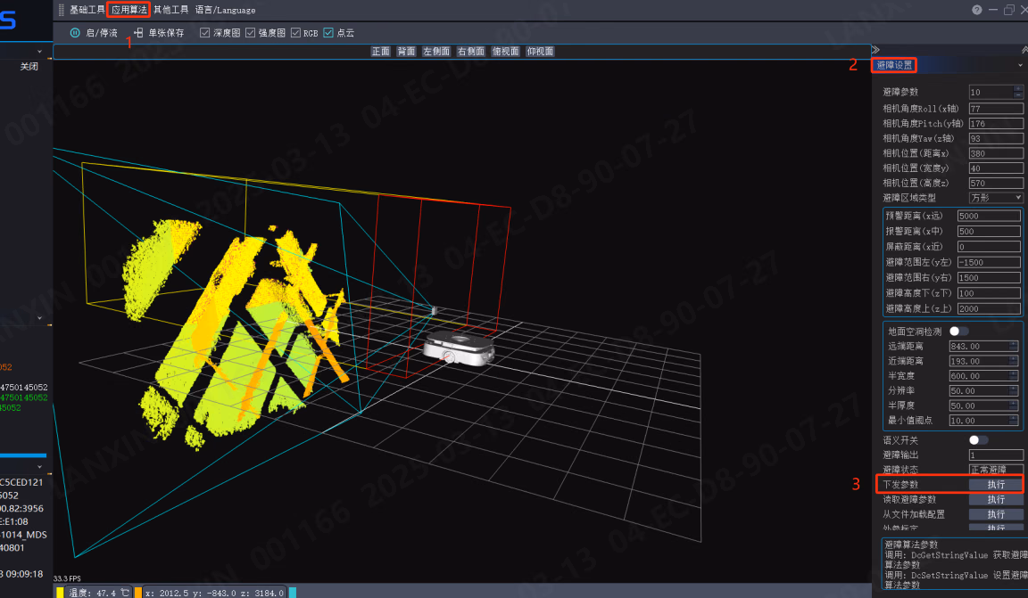Enable 地面空洞检测 ground hole detection switch

pos(958,332)
